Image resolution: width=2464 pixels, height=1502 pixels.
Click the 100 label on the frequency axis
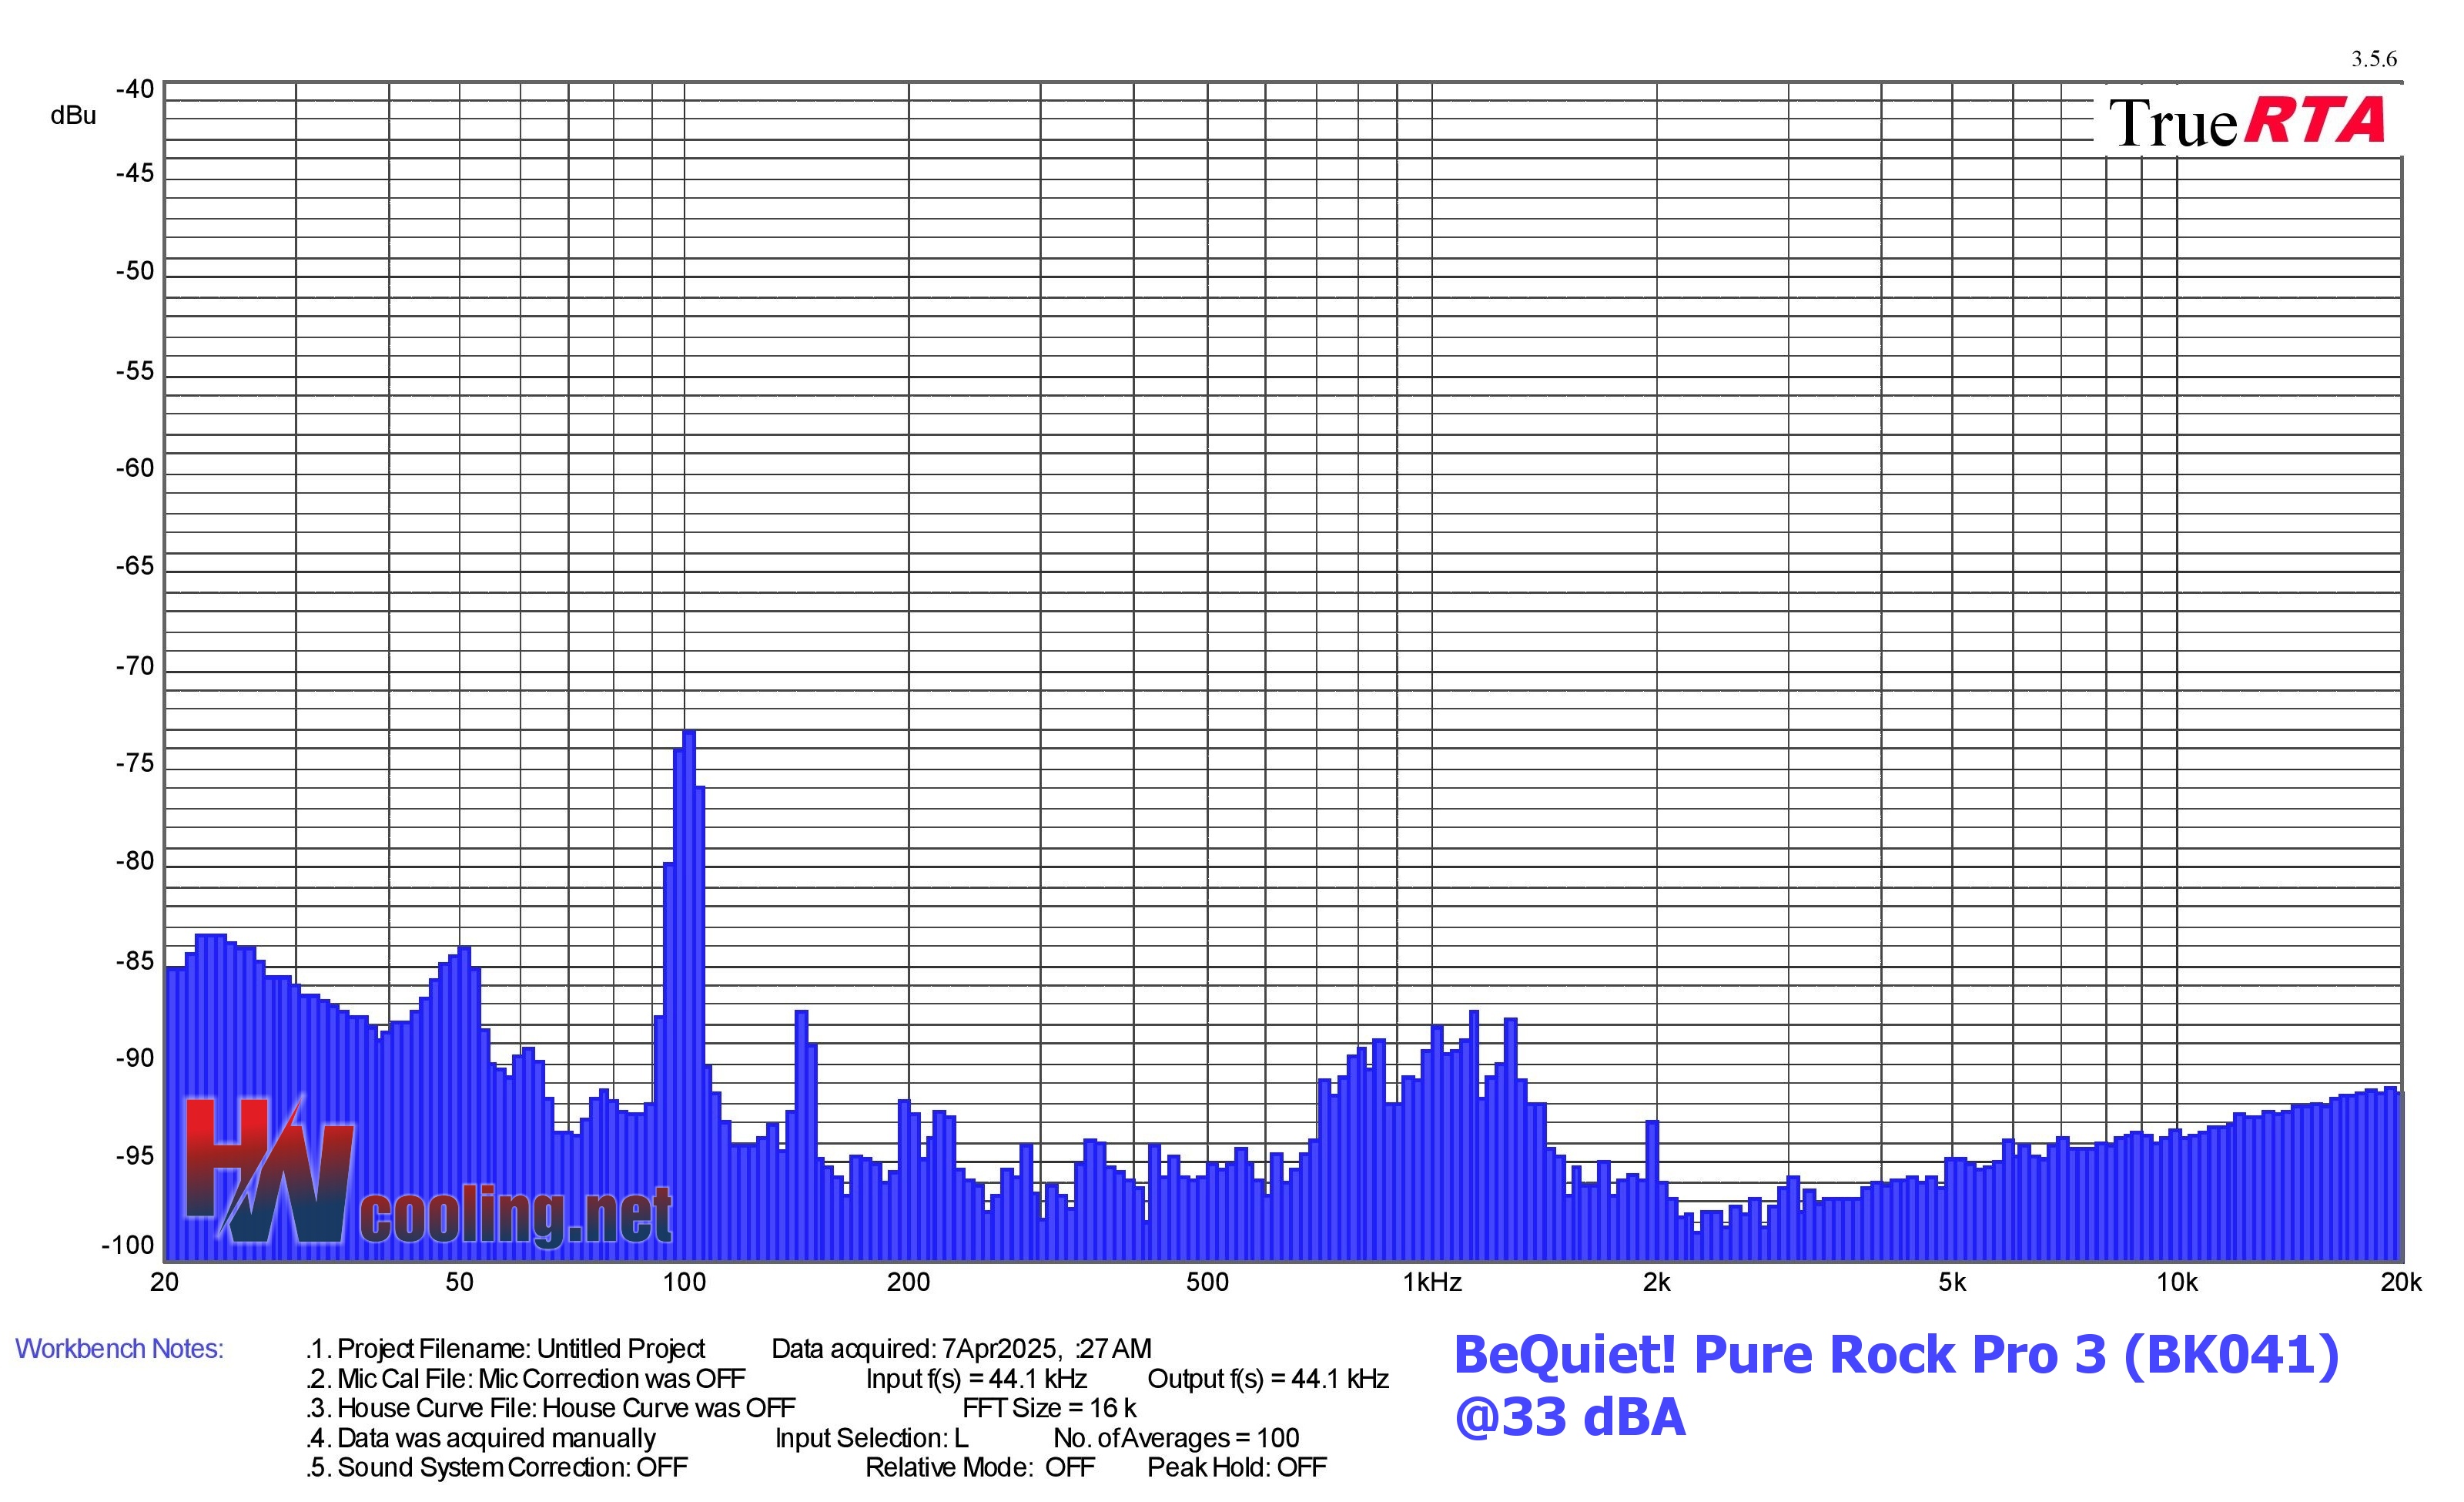click(x=684, y=1283)
